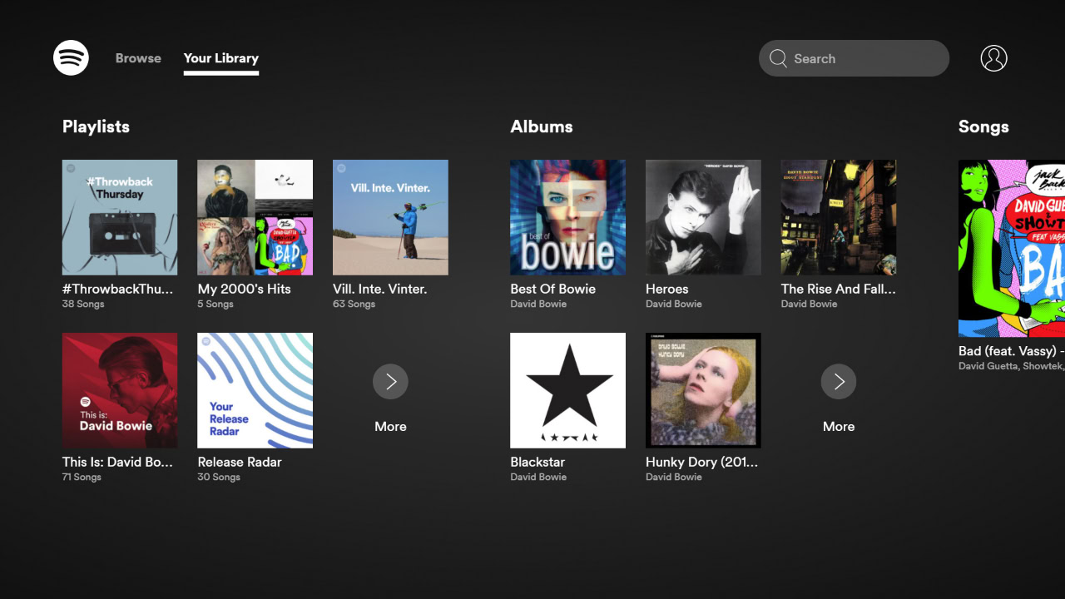The width and height of the screenshot is (1065, 599).
Task: Click the Vill. Inte. Vinter. title text
Action: click(x=380, y=290)
